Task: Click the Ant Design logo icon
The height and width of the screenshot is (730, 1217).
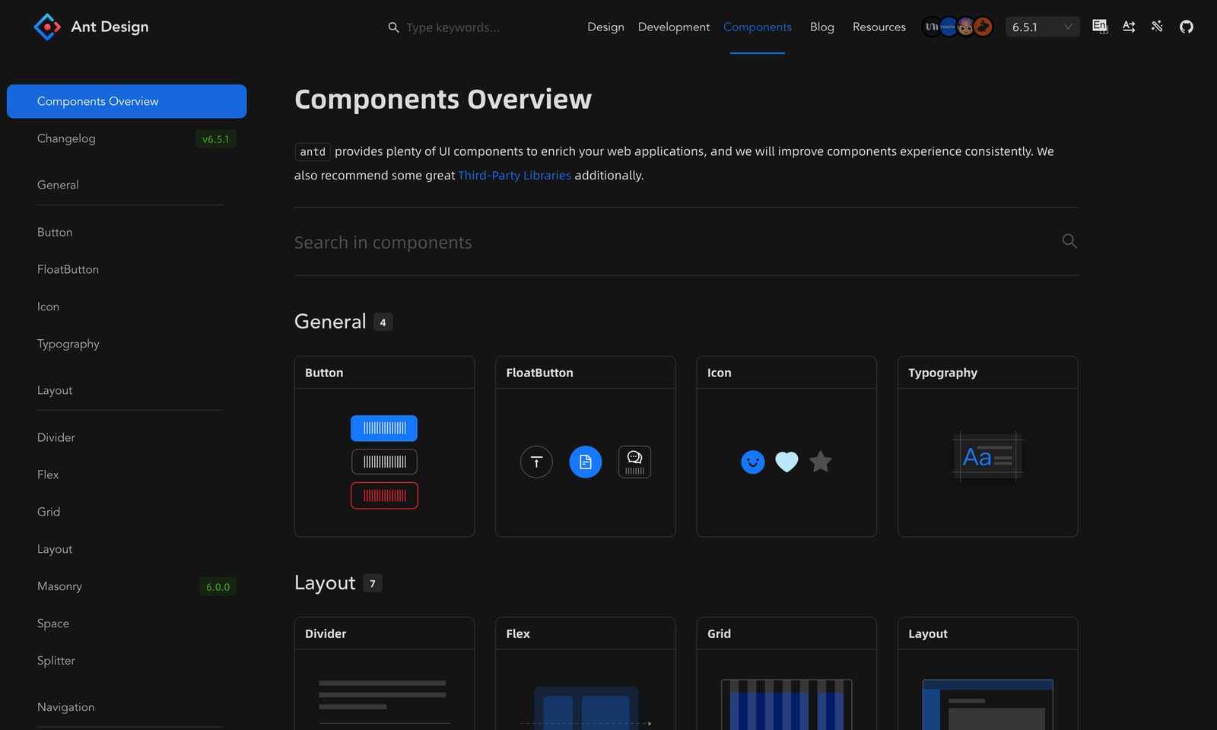Action: click(x=47, y=27)
